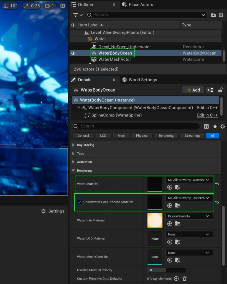This screenshot has height=284, width=227.
Task: Click the Overlap Material Priority value slider
Action: click(166, 270)
